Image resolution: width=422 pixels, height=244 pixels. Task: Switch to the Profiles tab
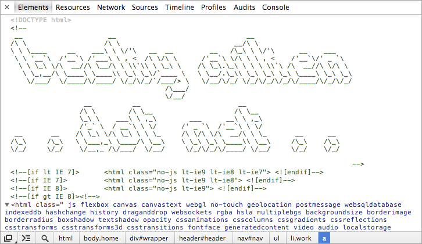(x=214, y=8)
